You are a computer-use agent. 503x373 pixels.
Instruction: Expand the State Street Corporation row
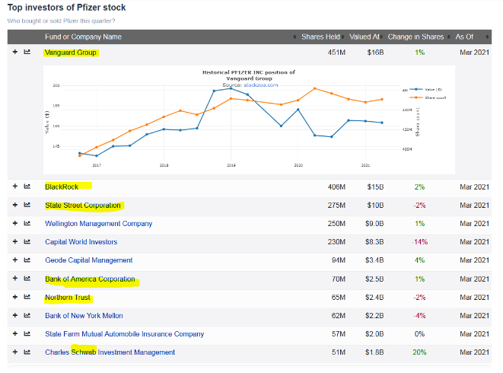click(14, 205)
